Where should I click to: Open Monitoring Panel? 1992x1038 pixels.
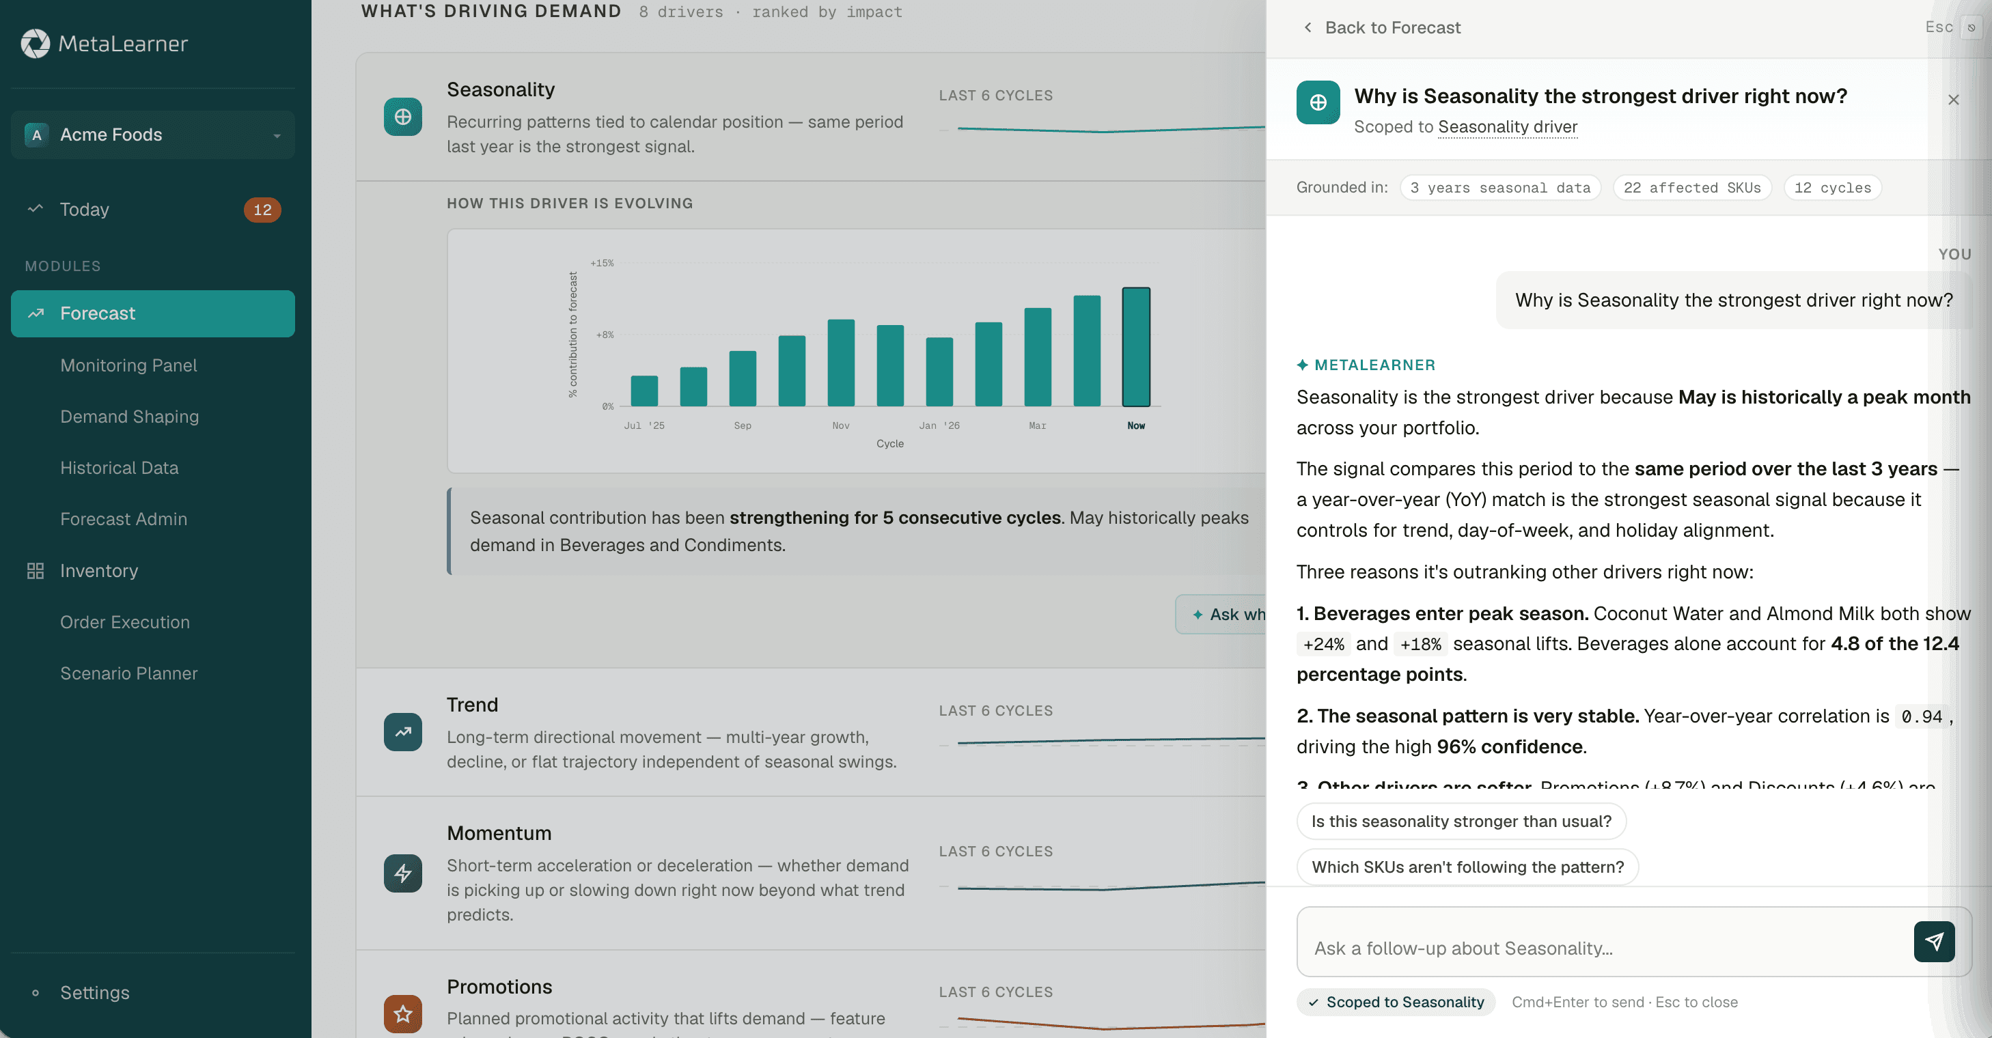pos(128,365)
